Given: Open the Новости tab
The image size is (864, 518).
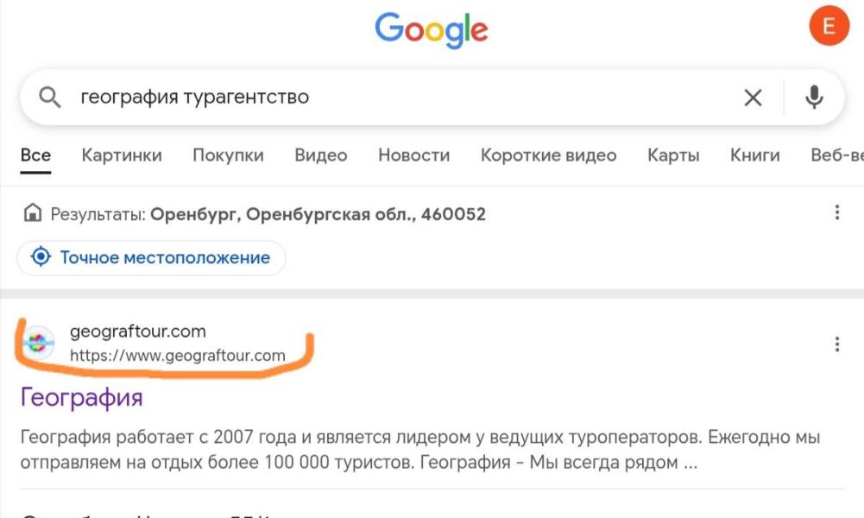Looking at the screenshot, I should (x=413, y=155).
